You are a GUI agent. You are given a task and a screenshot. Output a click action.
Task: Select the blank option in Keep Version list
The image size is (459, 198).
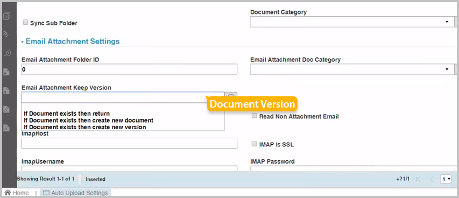click(123, 107)
